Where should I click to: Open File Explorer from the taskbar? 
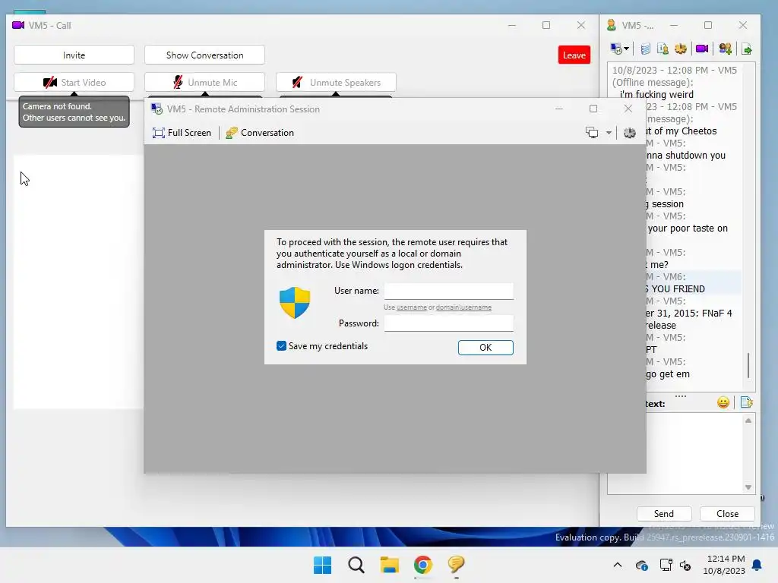(390, 565)
